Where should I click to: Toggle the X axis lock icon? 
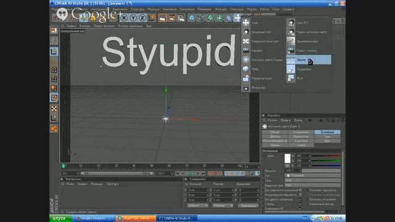[123, 18]
